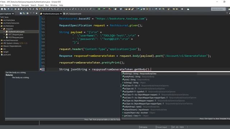This screenshot has height=129, width=230.
Task: Select Maven Dependencies entry
Action: 12,46
